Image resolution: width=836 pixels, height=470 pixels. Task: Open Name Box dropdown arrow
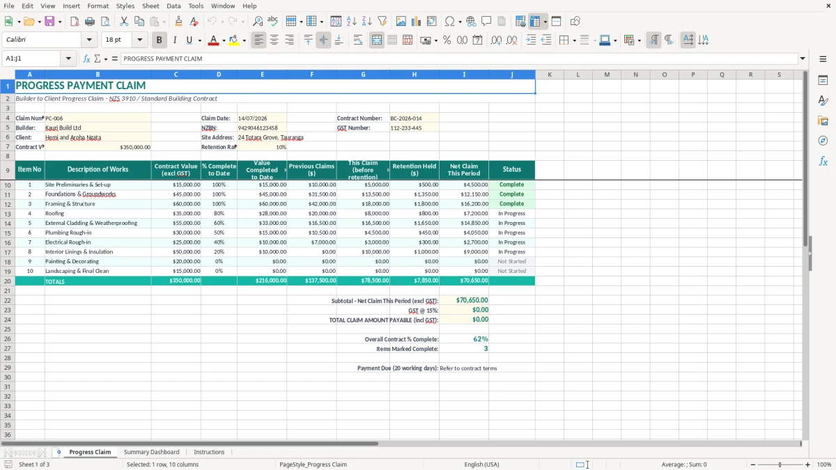pyautogui.click(x=68, y=58)
